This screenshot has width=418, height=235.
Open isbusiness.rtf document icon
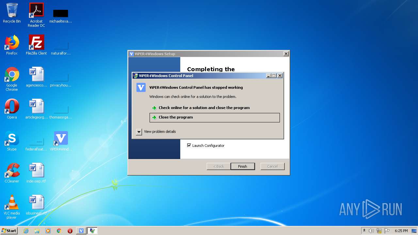(36, 205)
